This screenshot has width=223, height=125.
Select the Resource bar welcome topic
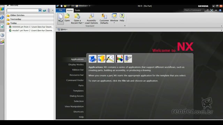77,75
